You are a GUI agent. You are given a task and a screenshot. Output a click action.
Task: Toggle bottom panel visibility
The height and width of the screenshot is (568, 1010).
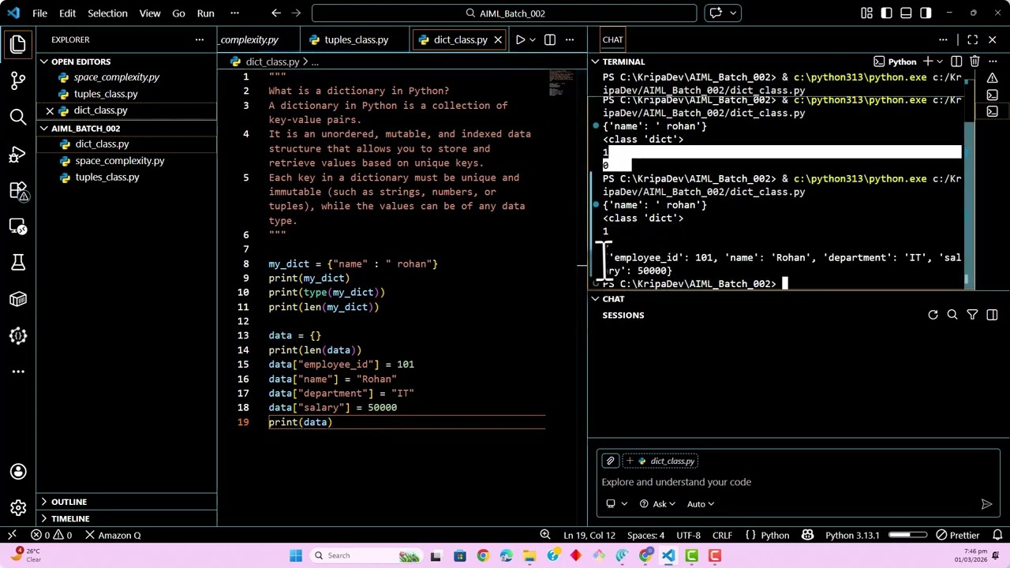906,13
